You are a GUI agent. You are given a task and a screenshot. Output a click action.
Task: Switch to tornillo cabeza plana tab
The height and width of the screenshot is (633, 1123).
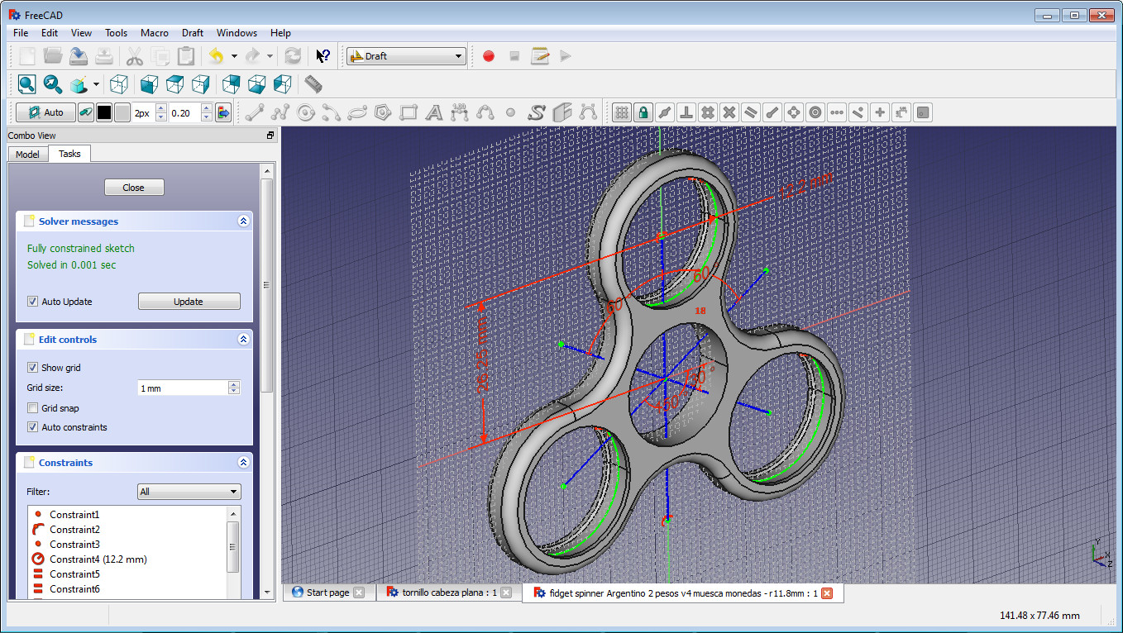click(x=449, y=593)
